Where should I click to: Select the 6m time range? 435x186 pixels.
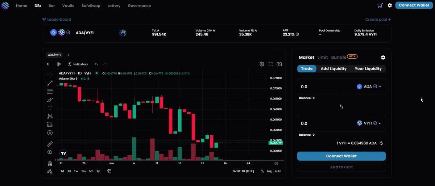[x=91, y=171]
